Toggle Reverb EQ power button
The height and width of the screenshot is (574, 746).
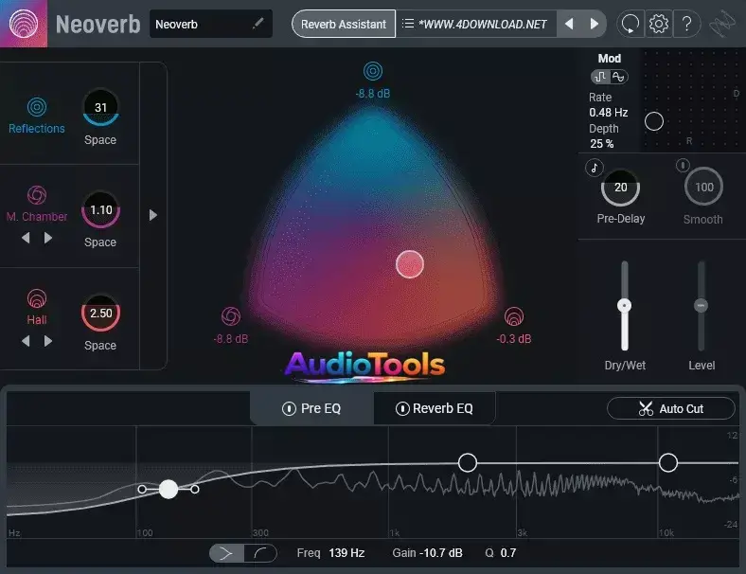click(402, 408)
